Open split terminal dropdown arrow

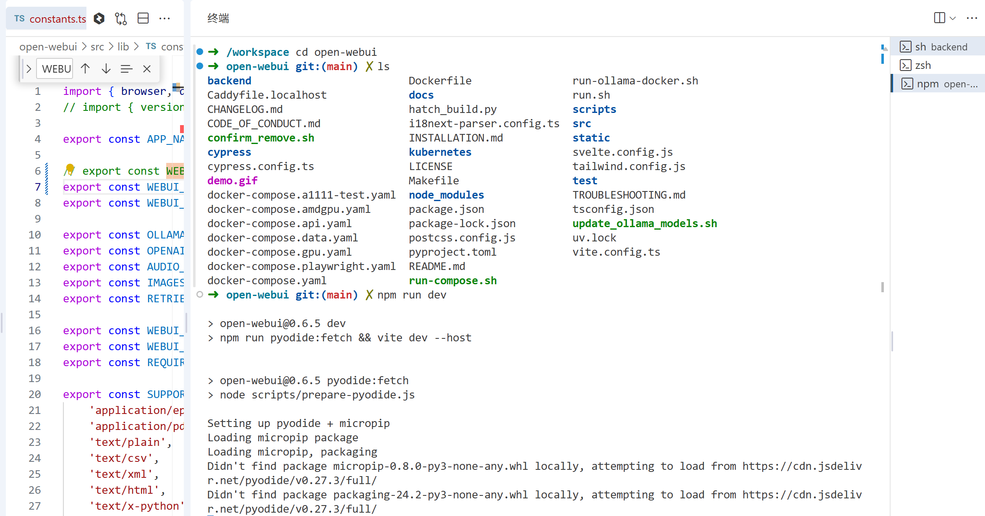point(953,18)
